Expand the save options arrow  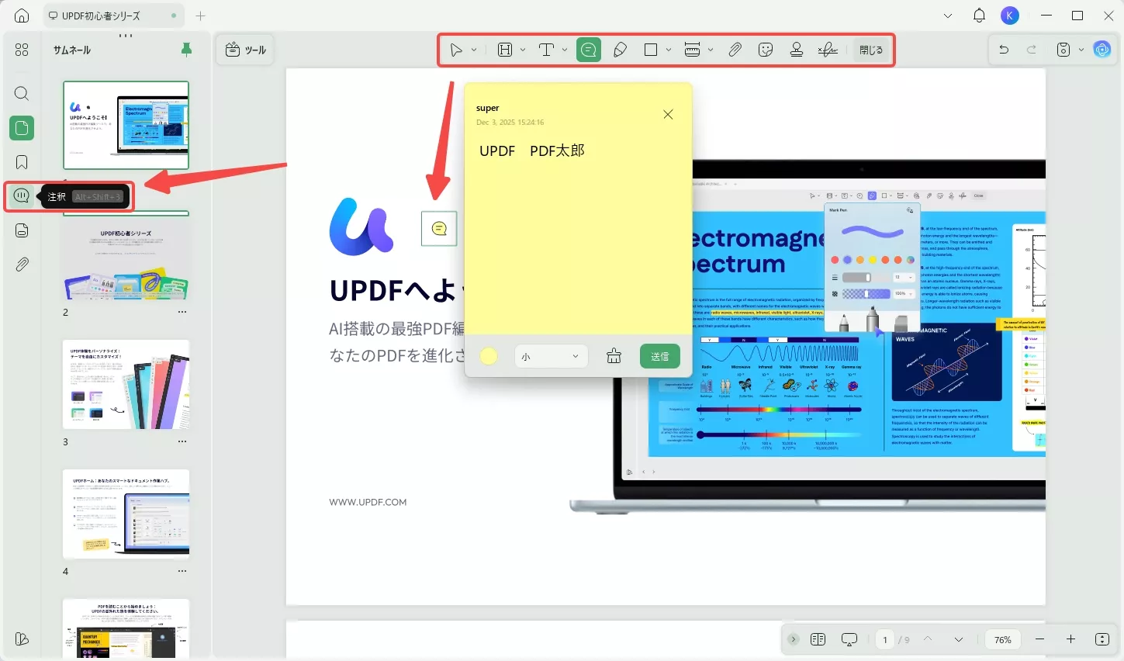coord(1081,50)
